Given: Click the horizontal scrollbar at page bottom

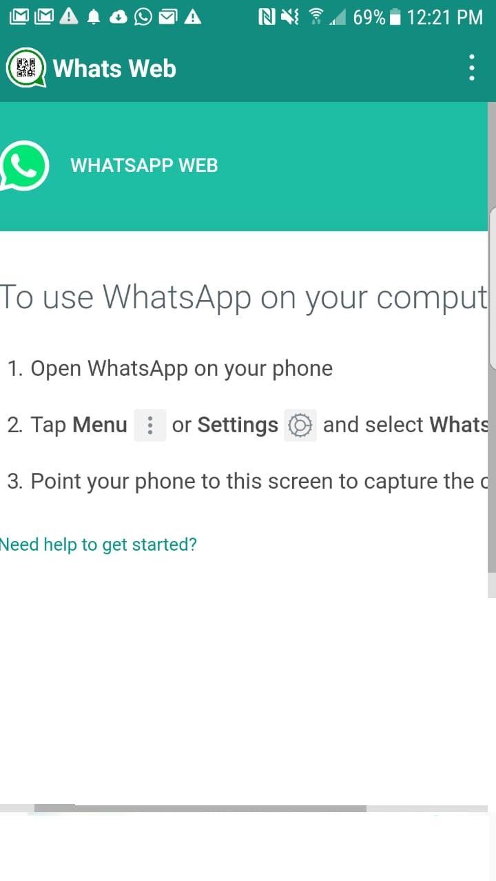Looking at the screenshot, I should 200,809.
